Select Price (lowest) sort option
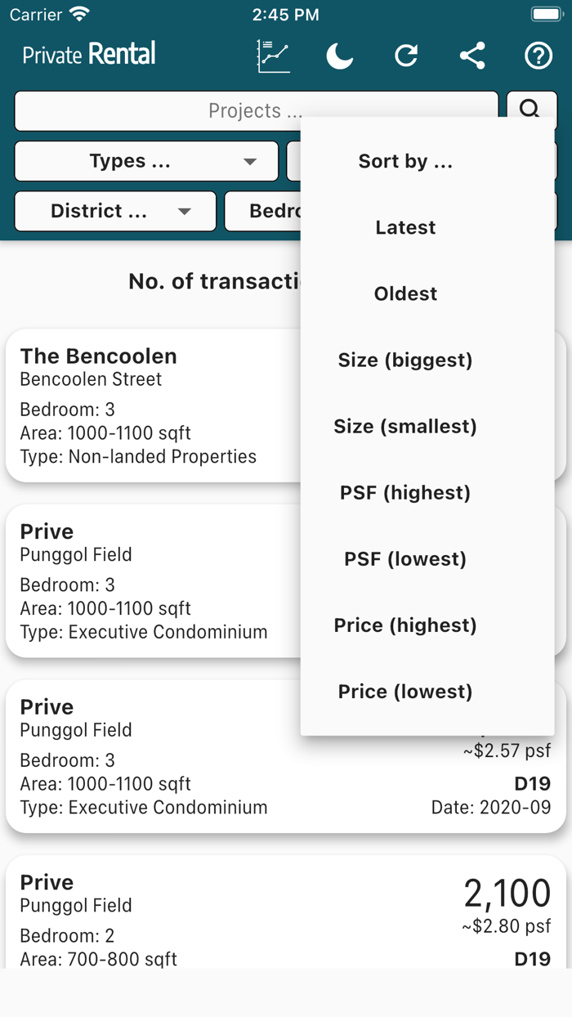Image resolution: width=572 pixels, height=1017 pixels. coord(404,691)
